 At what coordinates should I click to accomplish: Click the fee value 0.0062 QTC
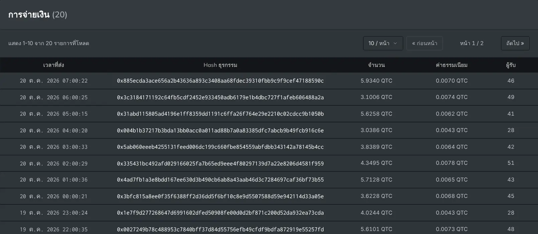(451, 114)
